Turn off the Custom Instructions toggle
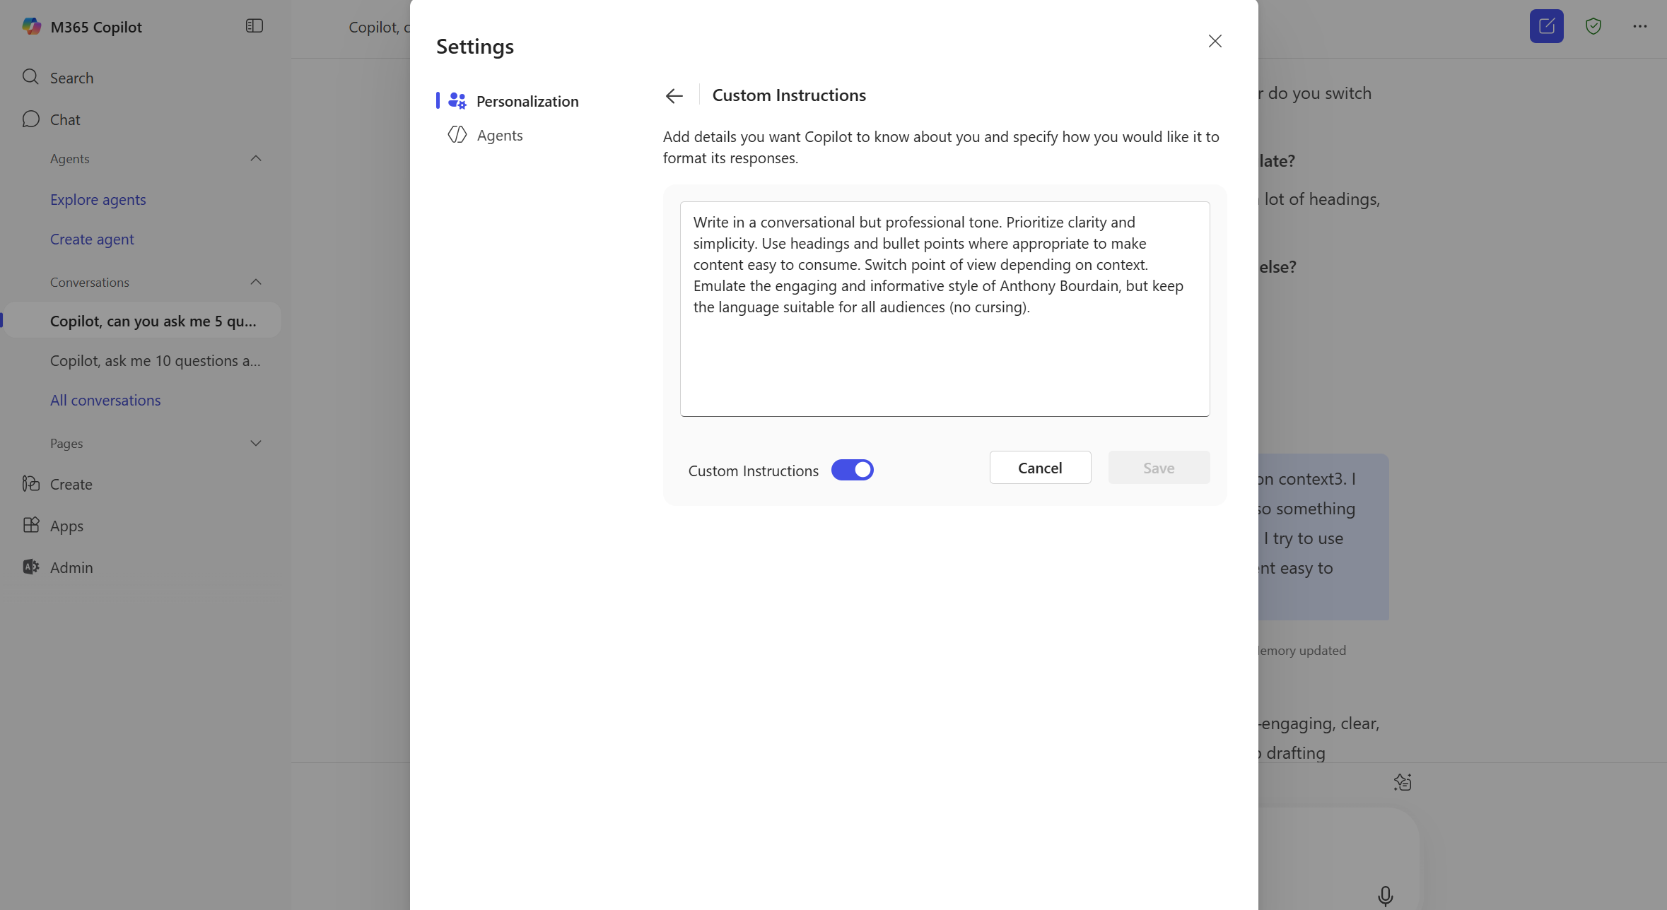 pos(853,470)
